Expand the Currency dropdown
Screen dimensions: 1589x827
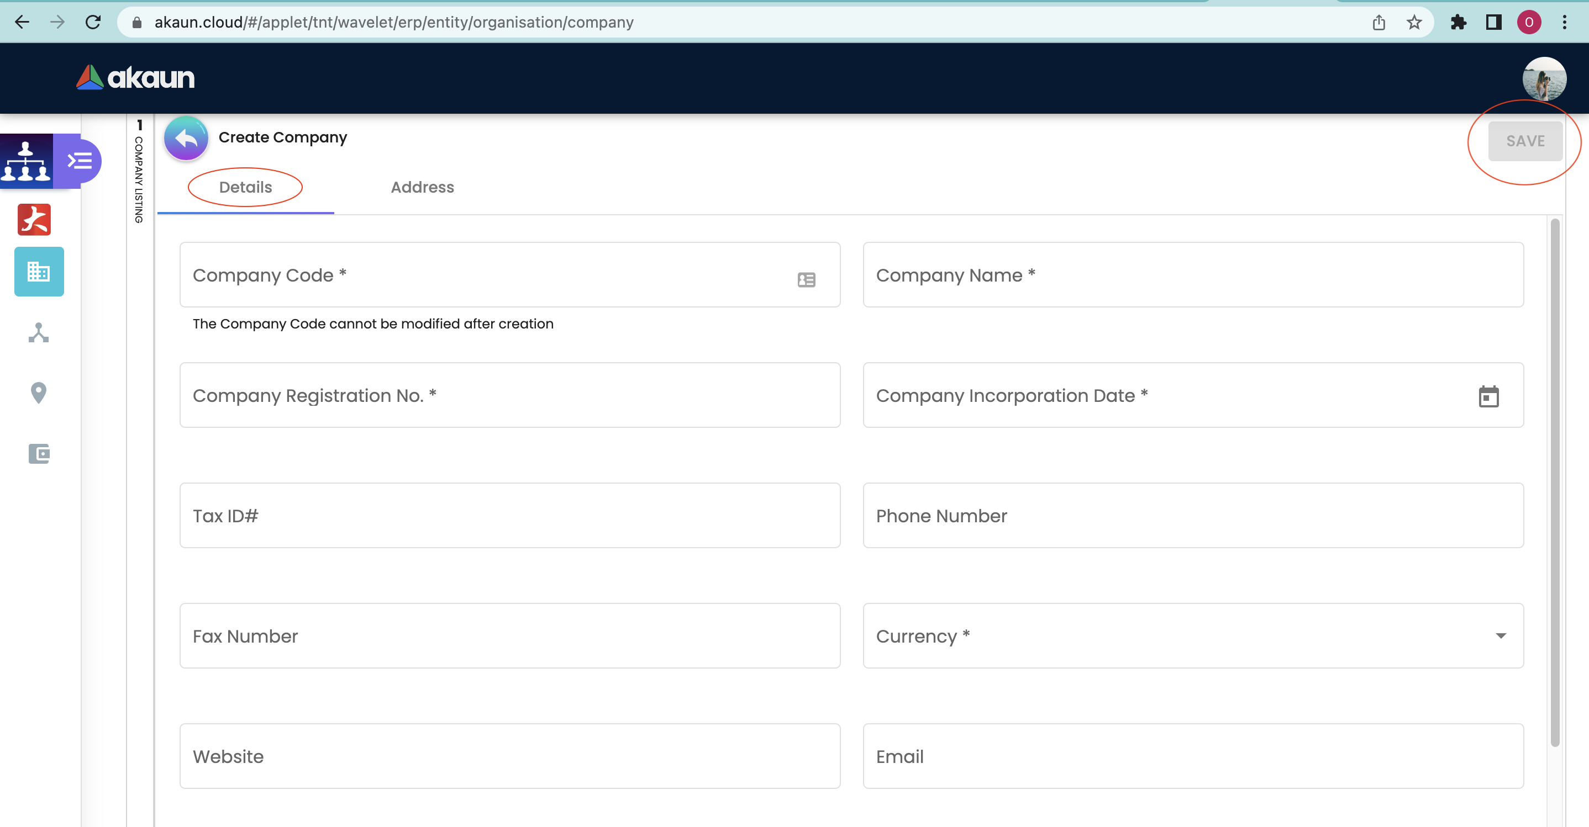click(x=1500, y=635)
